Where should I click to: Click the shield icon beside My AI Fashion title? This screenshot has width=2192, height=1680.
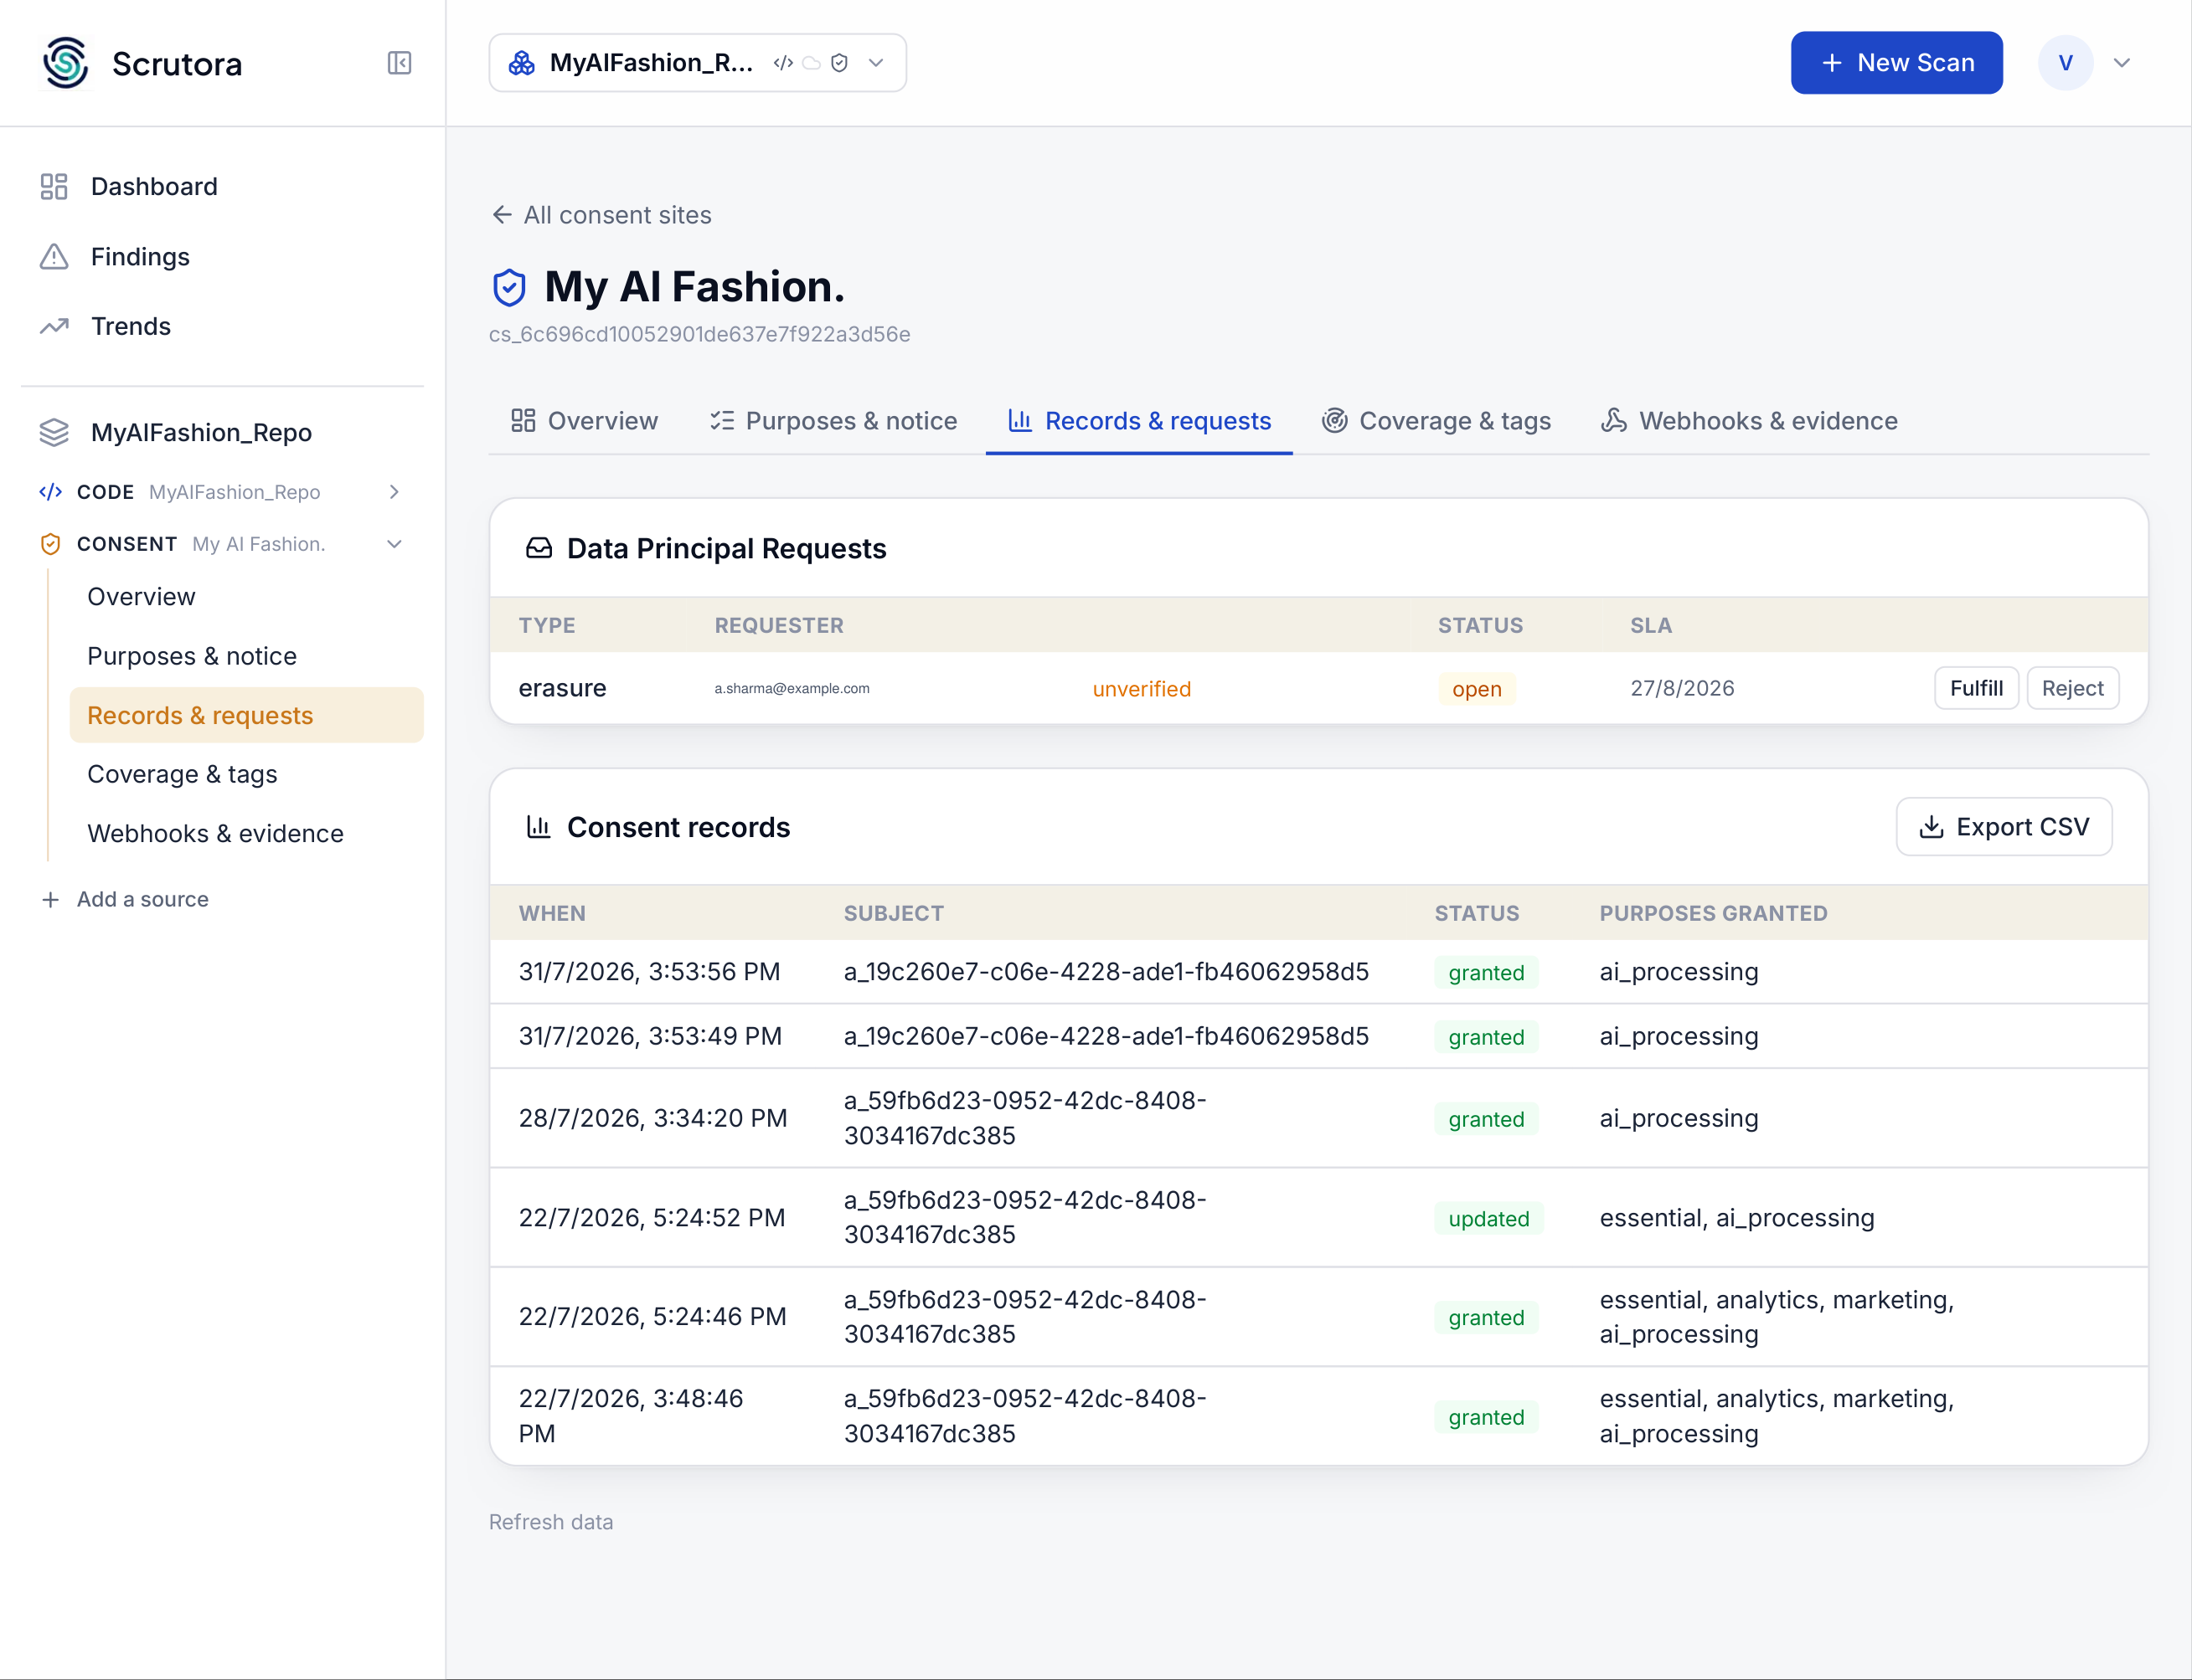tap(509, 288)
